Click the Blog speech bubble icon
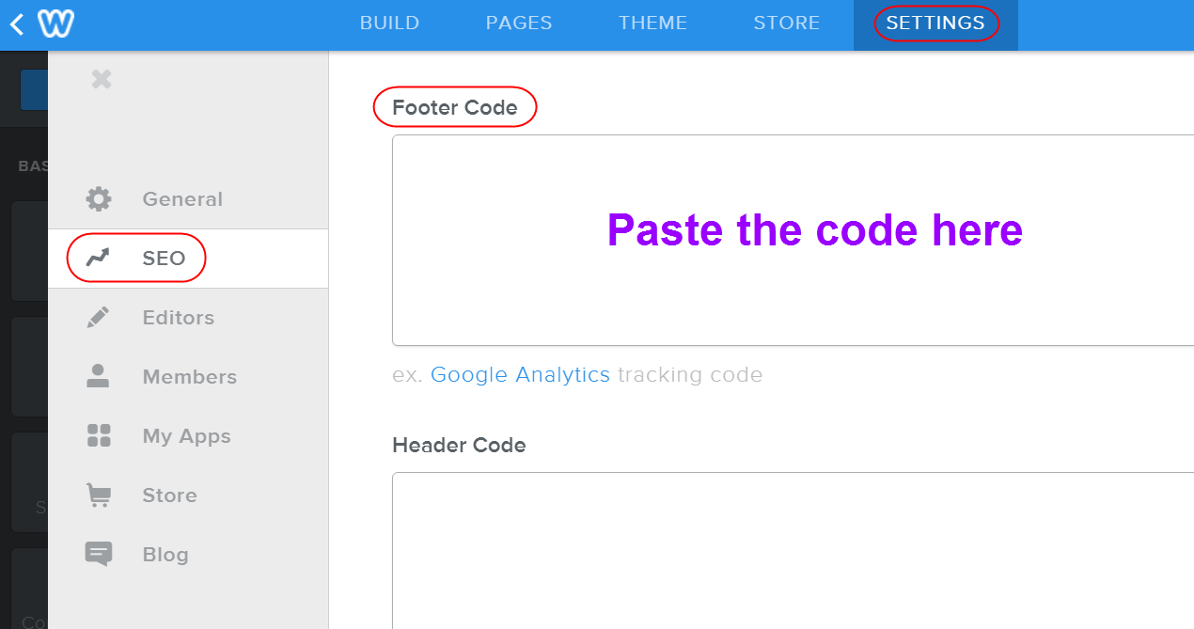The width and height of the screenshot is (1194, 629). [99, 555]
